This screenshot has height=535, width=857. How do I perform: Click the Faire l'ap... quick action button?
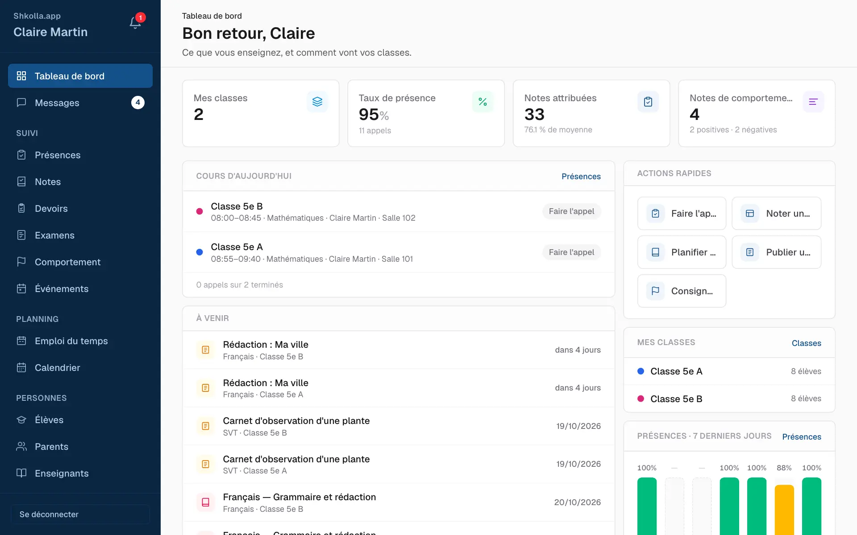coord(682,214)
